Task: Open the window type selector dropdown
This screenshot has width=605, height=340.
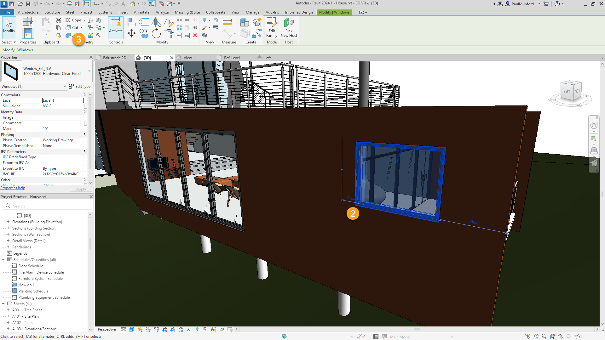Action: click(x=89, y=71)
